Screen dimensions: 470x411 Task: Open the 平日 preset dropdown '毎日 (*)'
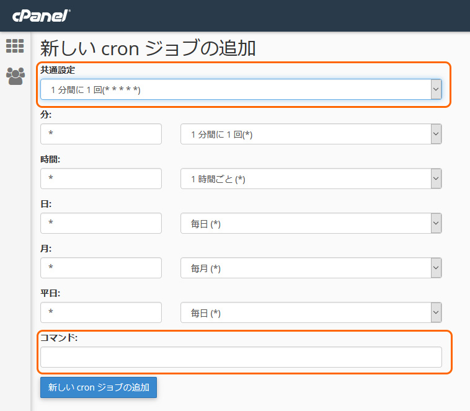click(x=311, y=312)
